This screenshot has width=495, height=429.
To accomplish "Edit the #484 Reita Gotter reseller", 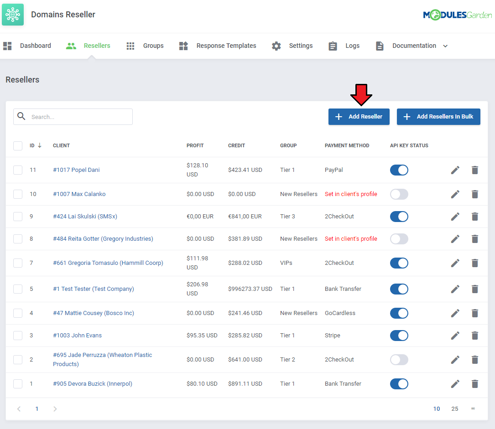I will (x=455, y=239).
